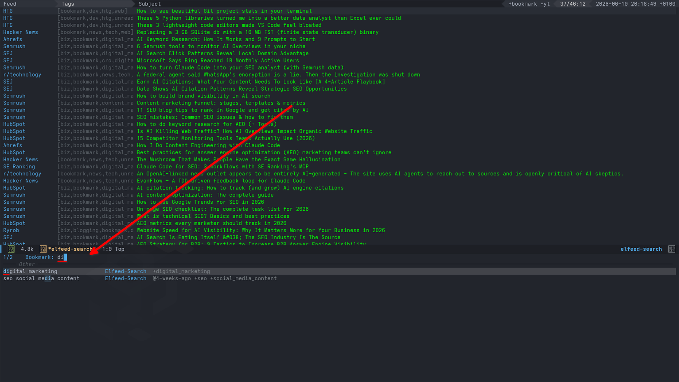The height and width of the screenshot is (382, 679).
Task: Open AI Search Is Eating Itself entry
Action: point(239,238)
